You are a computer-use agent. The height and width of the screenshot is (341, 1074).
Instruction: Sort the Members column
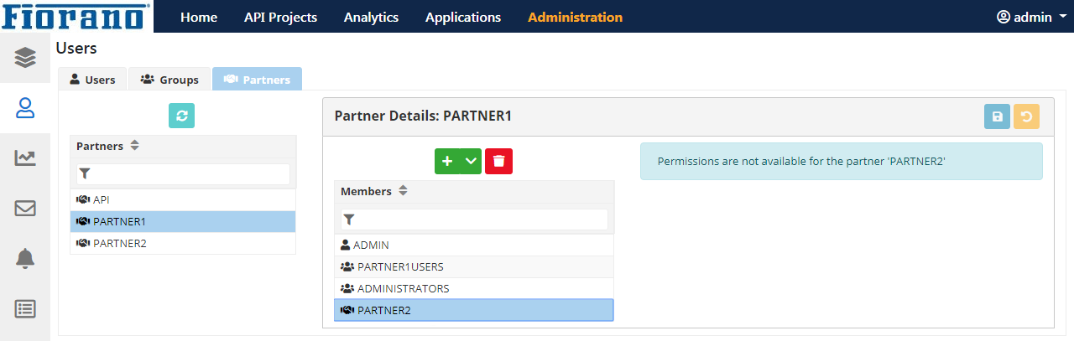pyautogui.click(x=403, y=191)
